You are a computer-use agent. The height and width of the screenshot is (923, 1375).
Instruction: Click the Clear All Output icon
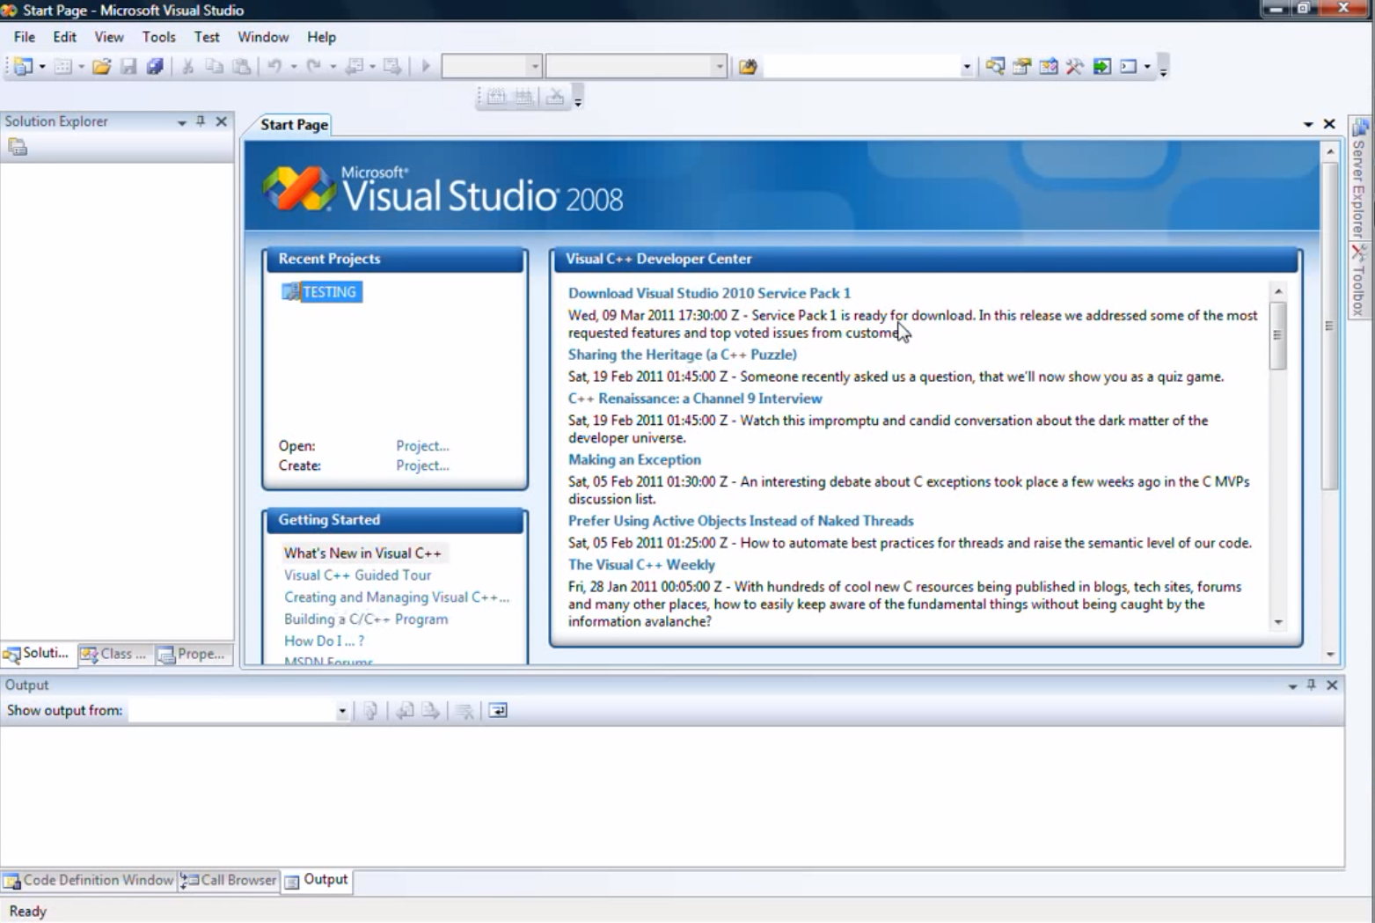[465, 710]
